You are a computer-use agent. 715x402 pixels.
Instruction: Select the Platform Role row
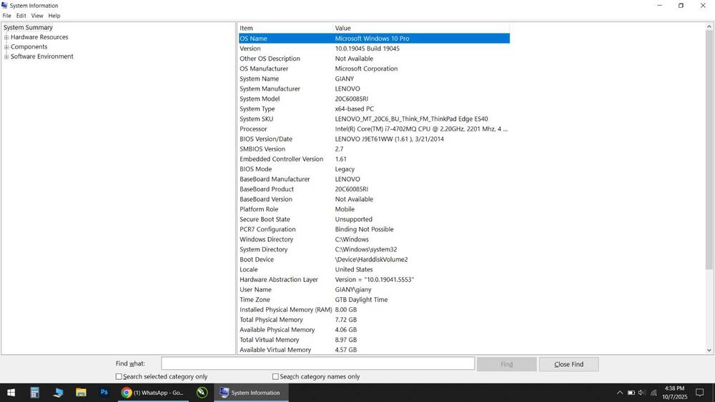click(x=374, y=209)
